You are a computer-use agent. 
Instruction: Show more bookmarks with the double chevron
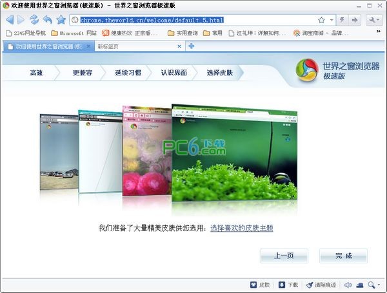tap(379, 32)
